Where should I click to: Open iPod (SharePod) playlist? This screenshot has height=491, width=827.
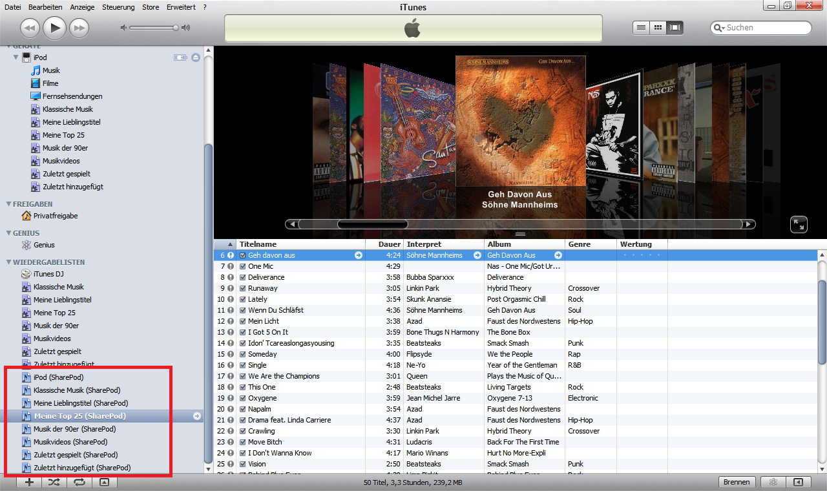58,377
